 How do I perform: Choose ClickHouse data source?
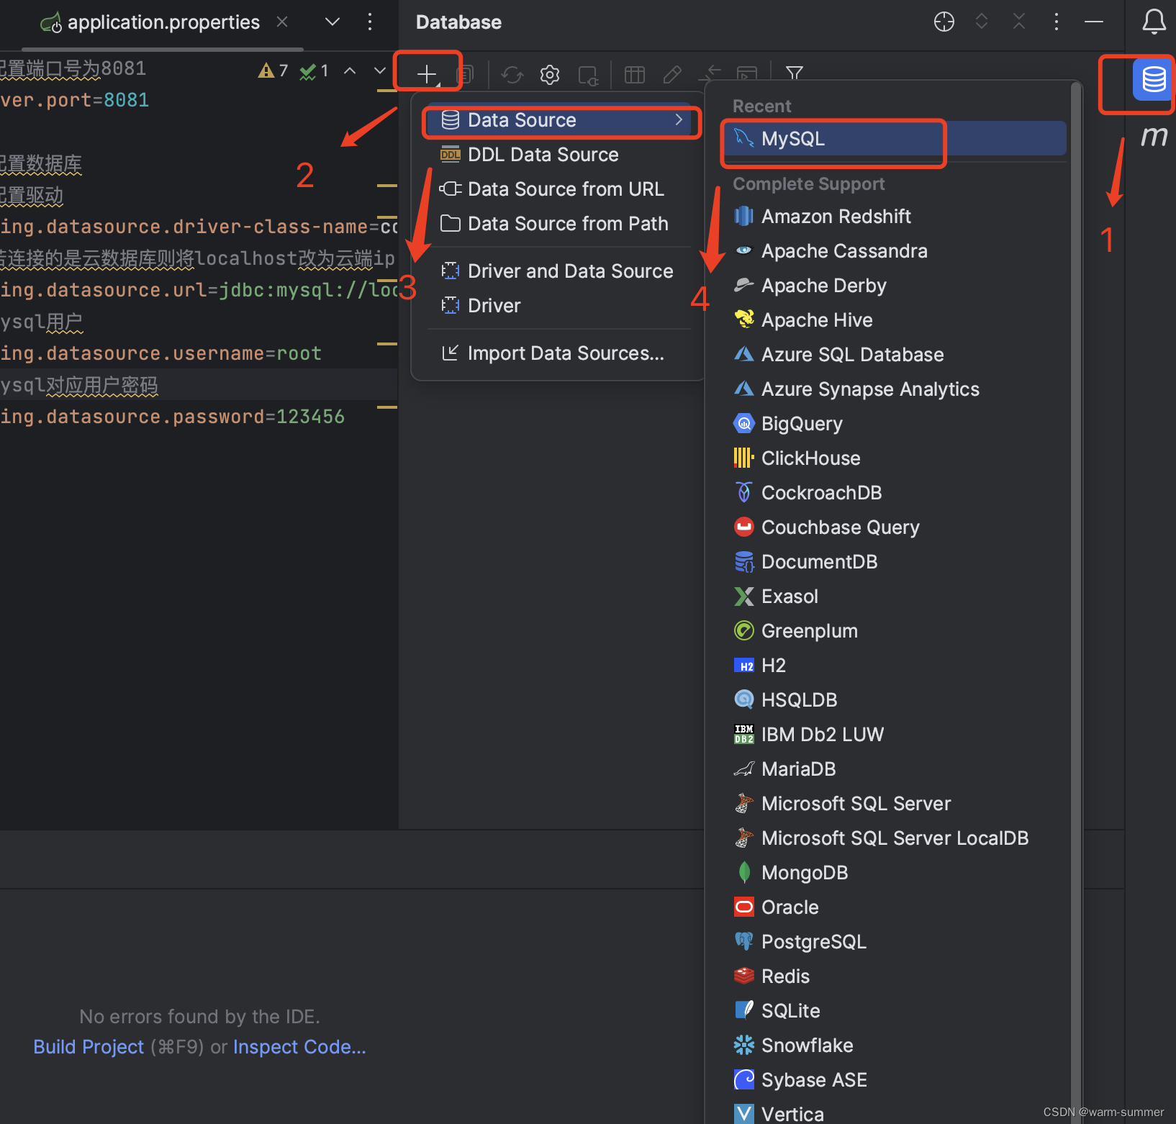[895, 458]
